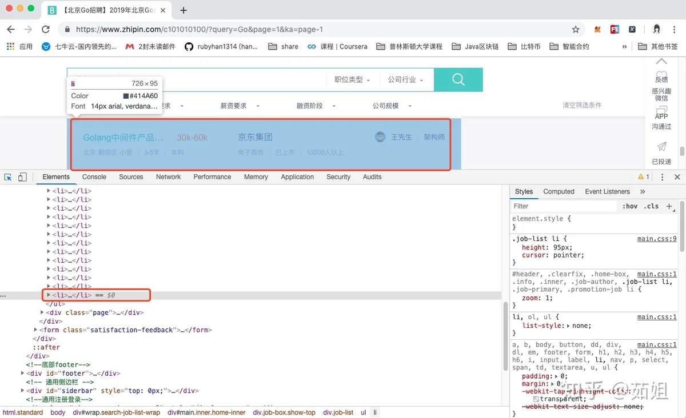This screenshot has width=686, height=418.
Task: Open the 公司行业 dropdown
Action: click(x=405, y=80)
